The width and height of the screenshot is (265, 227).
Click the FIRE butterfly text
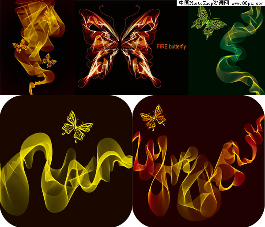(x=171, y=46)
